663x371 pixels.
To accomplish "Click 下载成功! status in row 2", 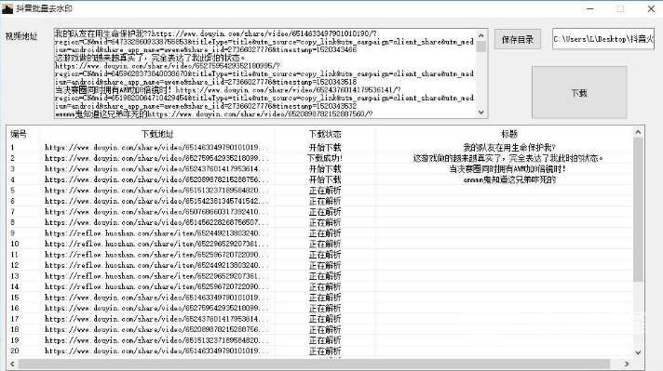I will [x=325, y=158].
